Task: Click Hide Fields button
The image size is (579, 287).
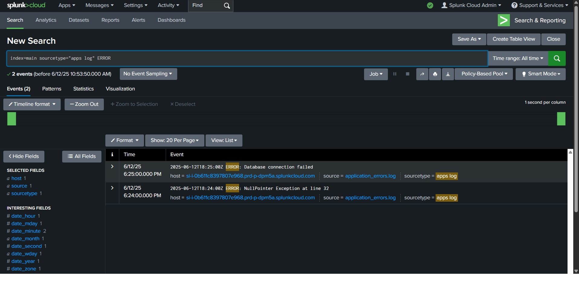Action: click(24, 156)
